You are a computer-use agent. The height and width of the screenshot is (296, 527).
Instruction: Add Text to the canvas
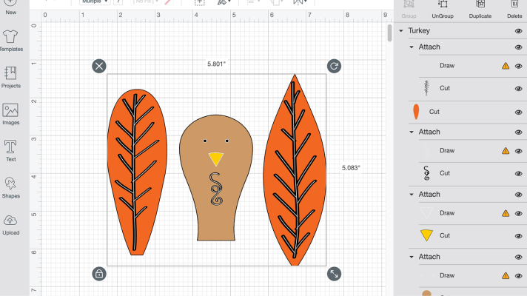[10, 151]
